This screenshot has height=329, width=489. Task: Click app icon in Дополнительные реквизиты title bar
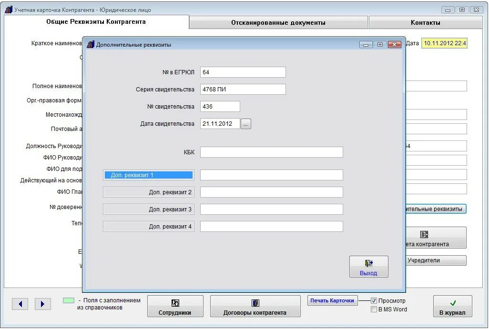[x=91, y=45]
